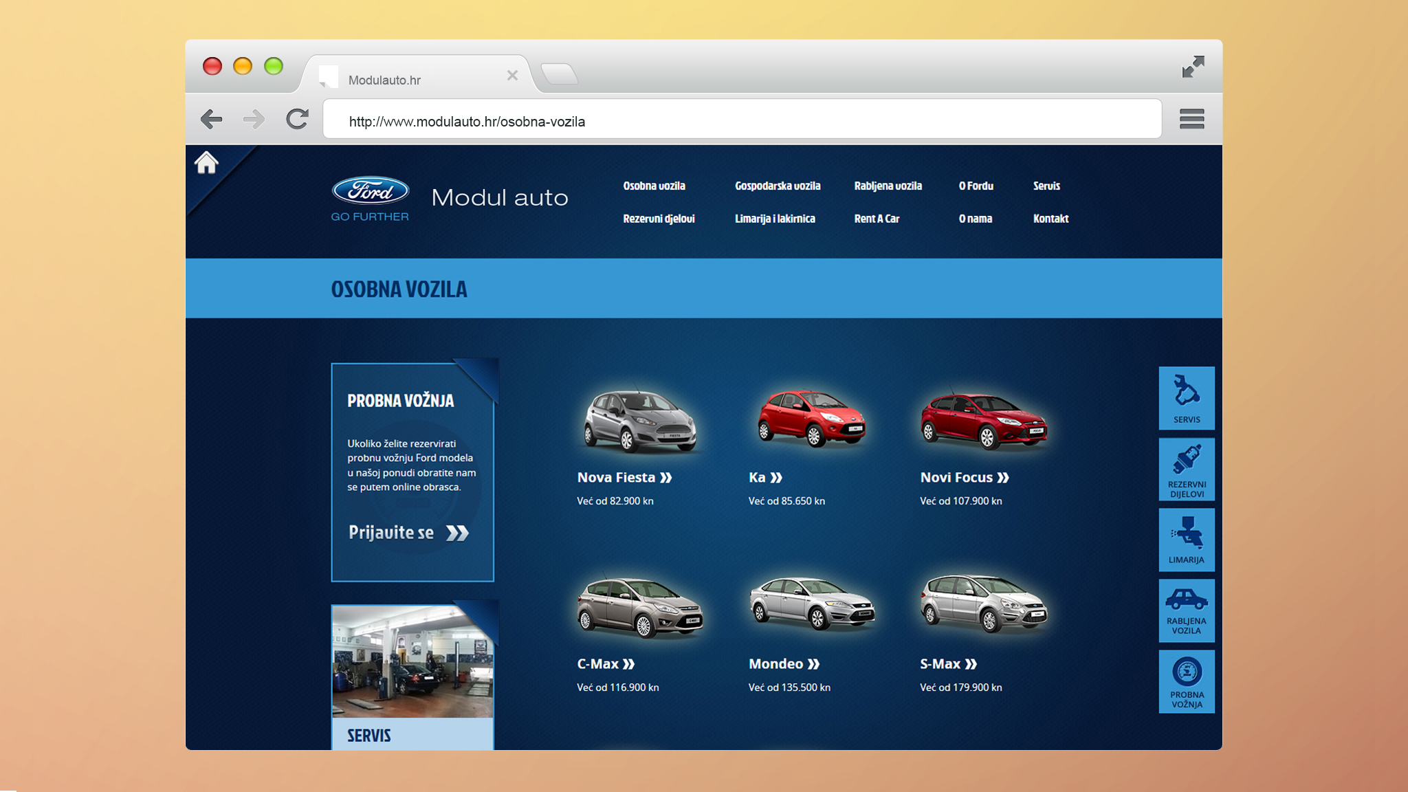Open the Rabljena vozila menu item
1408x792 pixels.
(x=888, y=186)
